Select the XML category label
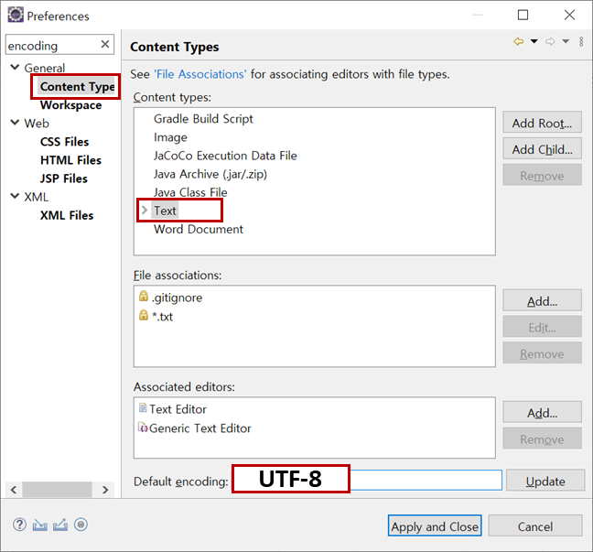 point(37,197)
